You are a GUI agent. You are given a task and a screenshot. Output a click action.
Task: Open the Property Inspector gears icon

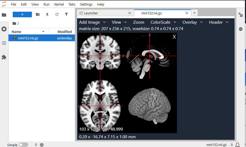coord(241,15)
